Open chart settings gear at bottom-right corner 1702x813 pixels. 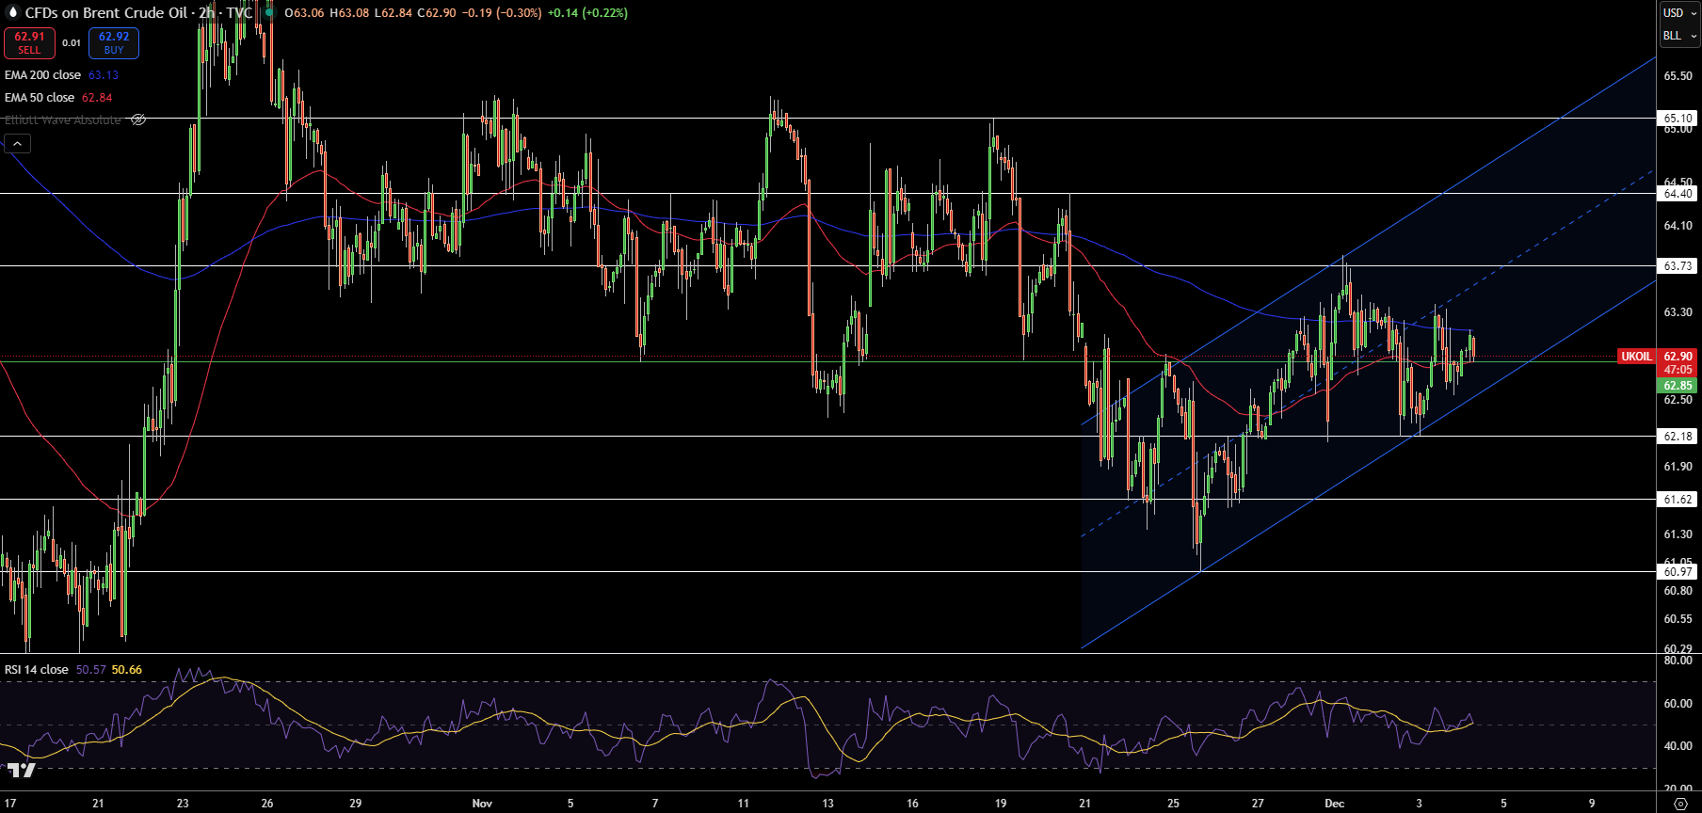[x=1680, y=803]
